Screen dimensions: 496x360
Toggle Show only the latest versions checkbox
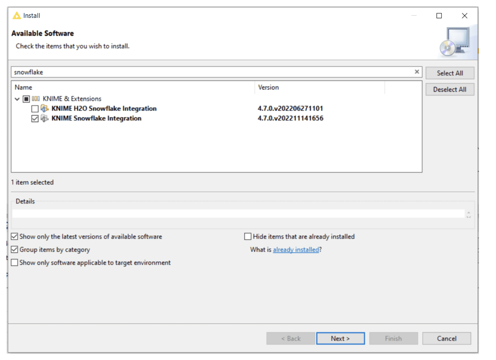(x=14, y=236)
